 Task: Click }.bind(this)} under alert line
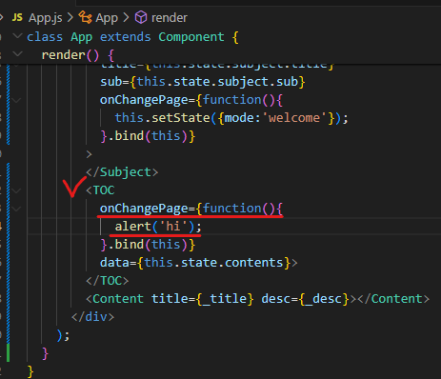(148, 245)
